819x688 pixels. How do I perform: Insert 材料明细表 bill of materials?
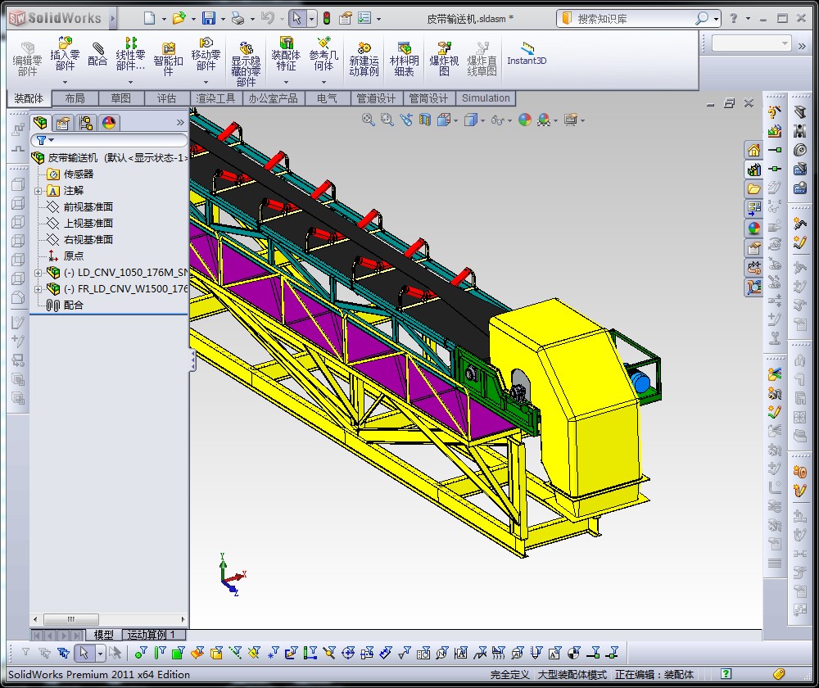point(405,59)
